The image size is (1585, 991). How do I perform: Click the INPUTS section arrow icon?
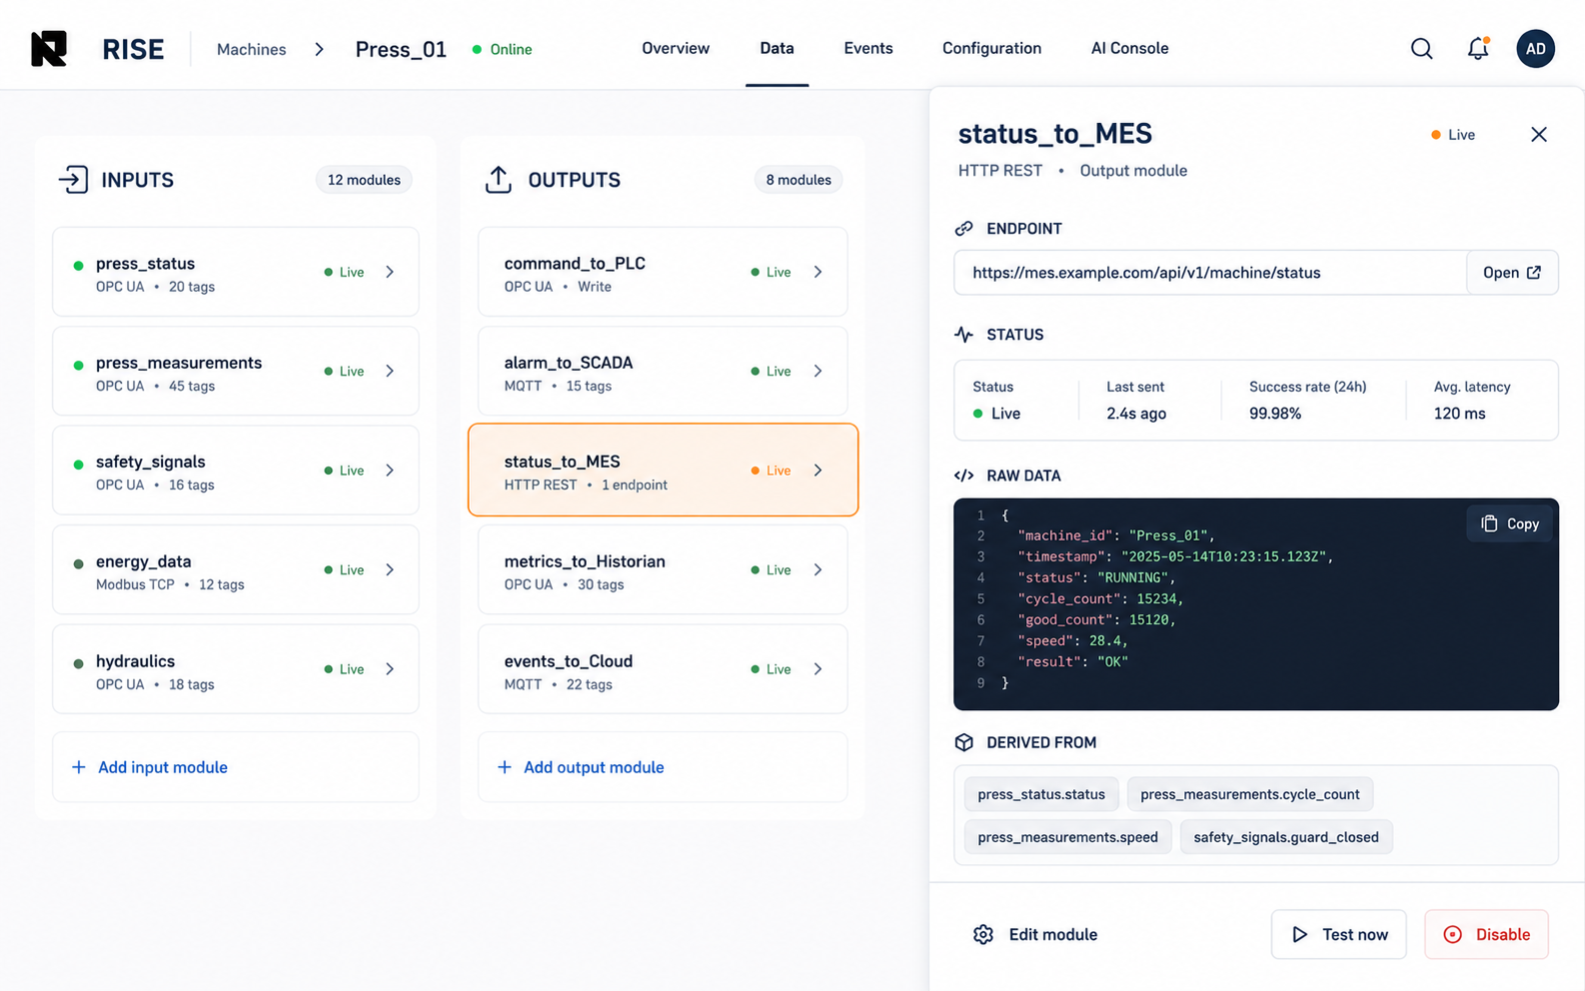point(73,180)
